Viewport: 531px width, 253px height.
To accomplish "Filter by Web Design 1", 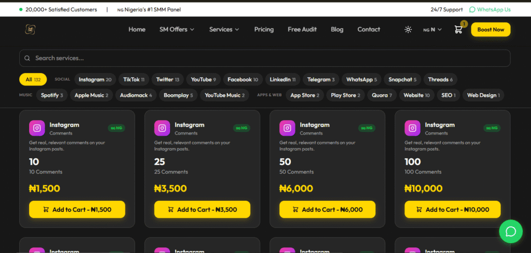I will (484, 95).
